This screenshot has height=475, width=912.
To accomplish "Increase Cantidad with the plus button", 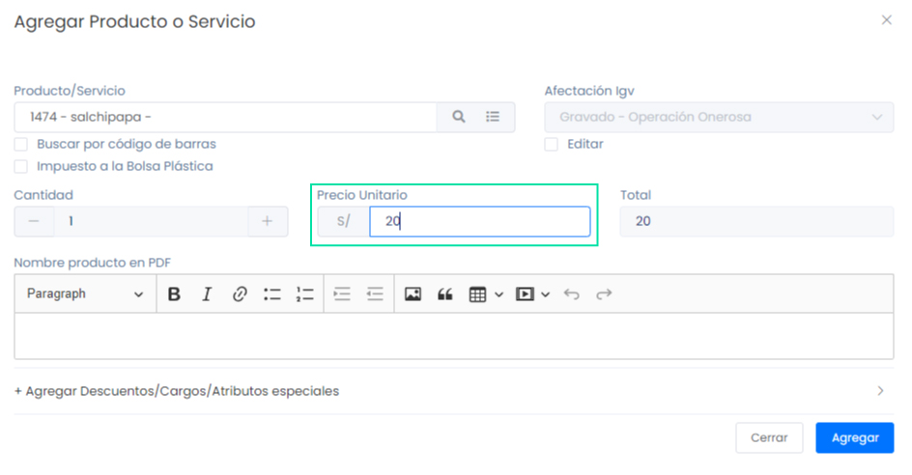I will (x=268, y=221).
